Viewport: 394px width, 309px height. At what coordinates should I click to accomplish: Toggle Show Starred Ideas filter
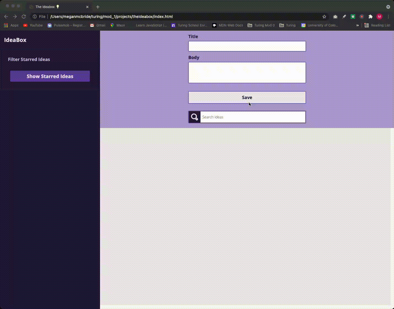click(50, 76)
